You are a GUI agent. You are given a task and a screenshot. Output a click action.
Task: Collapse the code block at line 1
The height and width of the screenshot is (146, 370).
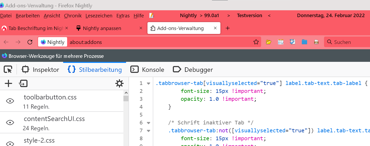point(149,83)
